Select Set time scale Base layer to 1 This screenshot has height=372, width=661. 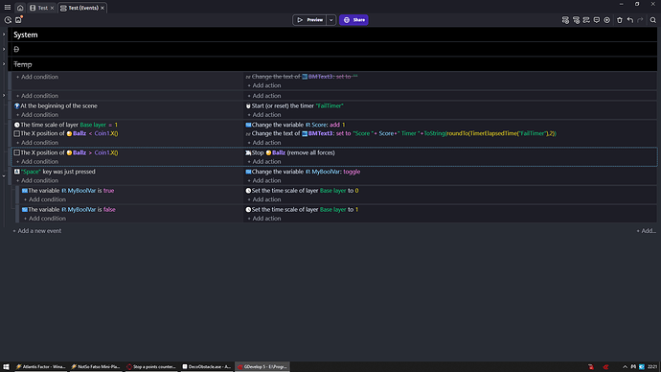tap(303, 210)
